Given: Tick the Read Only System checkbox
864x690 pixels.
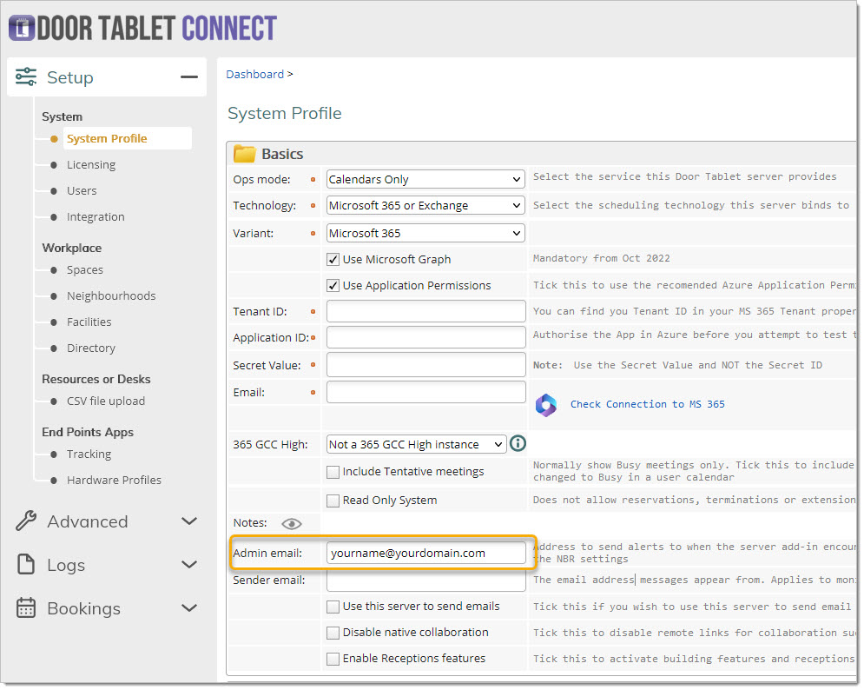Looking at the screenshot, I should coord(333,501).
